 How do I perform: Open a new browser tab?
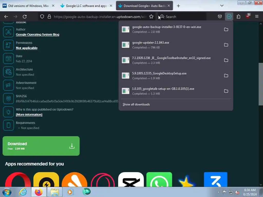[x=178, y=6]
